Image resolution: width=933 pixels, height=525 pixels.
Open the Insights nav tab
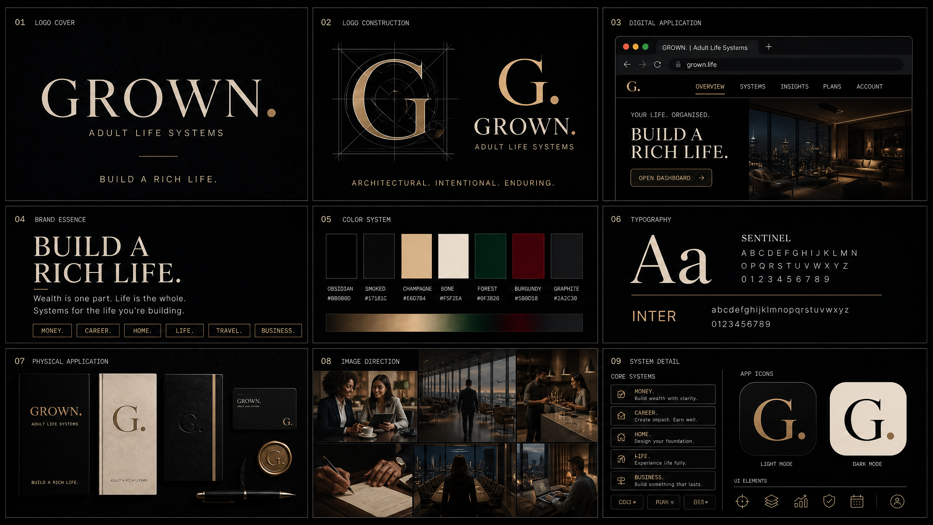795,87
